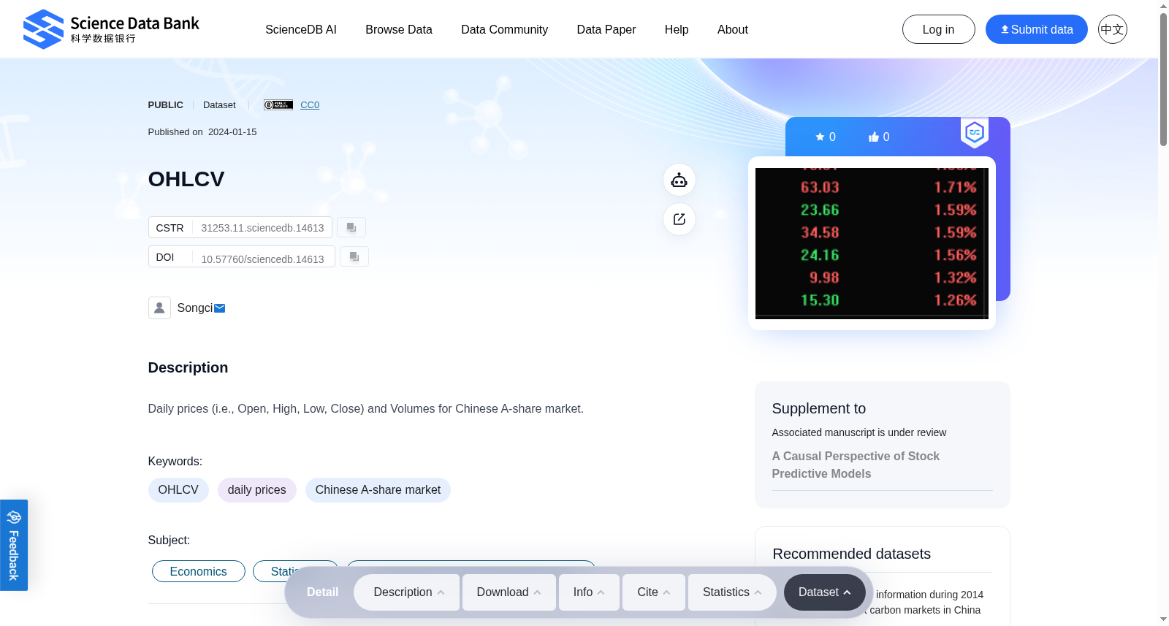Expand the Statistics section tab
Image resolution: width=1169 pixels, height=626 pixels.
(x=732, y=592)
